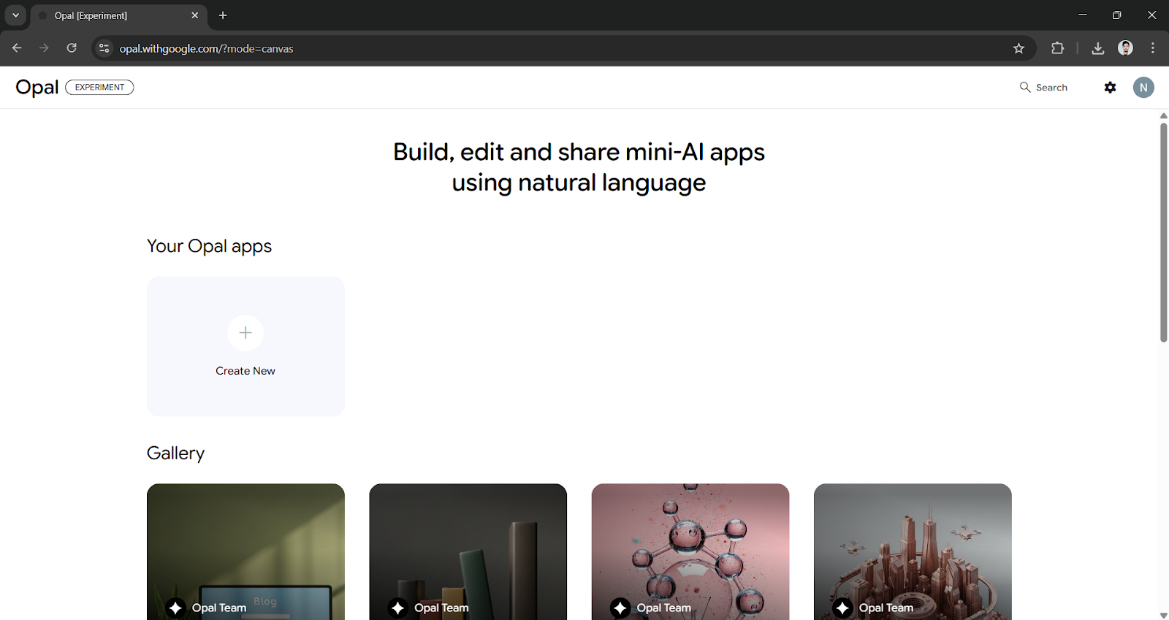Open the browser extensions menu
This screenshot has height=620, width=1169.
click(1057, 48)
